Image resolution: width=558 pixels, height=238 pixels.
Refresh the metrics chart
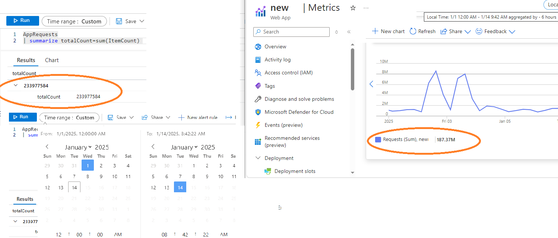[422, 31]
